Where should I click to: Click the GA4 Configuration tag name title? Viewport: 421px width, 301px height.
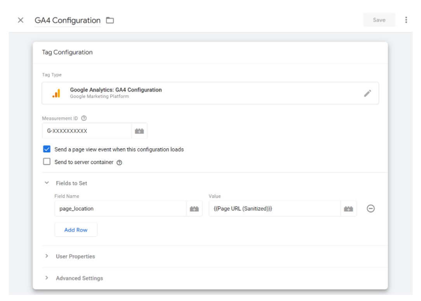click(x=68, y=21)
